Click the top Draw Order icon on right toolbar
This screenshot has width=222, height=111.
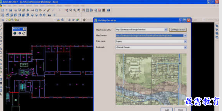[x=217, y=26]
